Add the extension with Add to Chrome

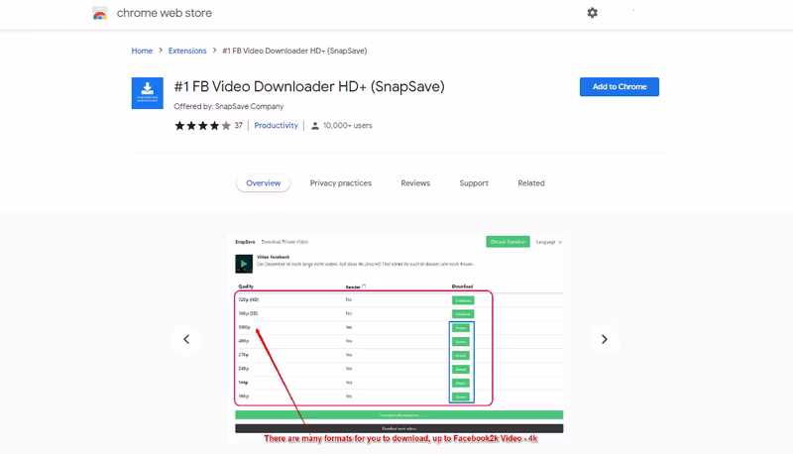pyautogui.click(x=619, y=87)
